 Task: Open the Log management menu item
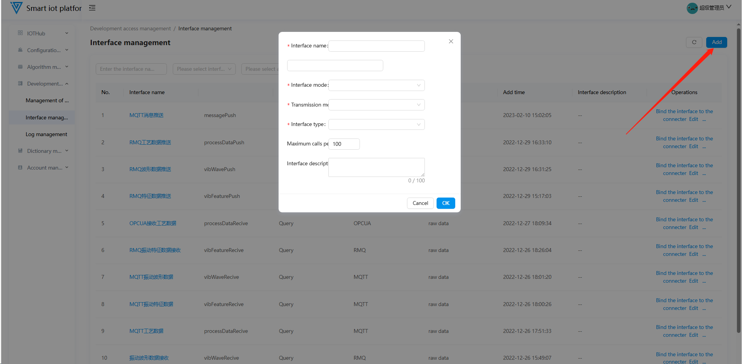point(46,134)
